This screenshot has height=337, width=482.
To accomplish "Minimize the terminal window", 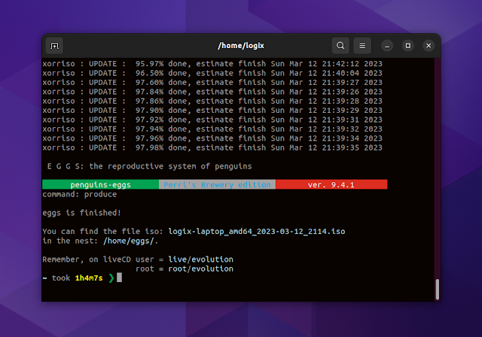I will tap(387, 46).
